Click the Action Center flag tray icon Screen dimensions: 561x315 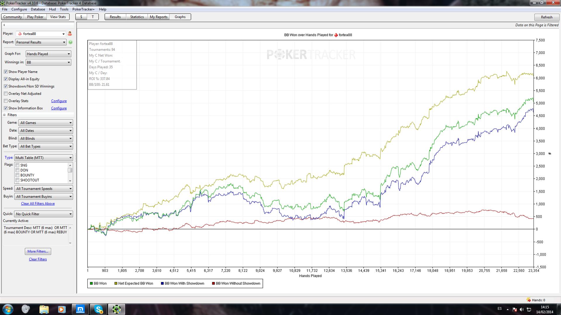click(x=515, y=309)
